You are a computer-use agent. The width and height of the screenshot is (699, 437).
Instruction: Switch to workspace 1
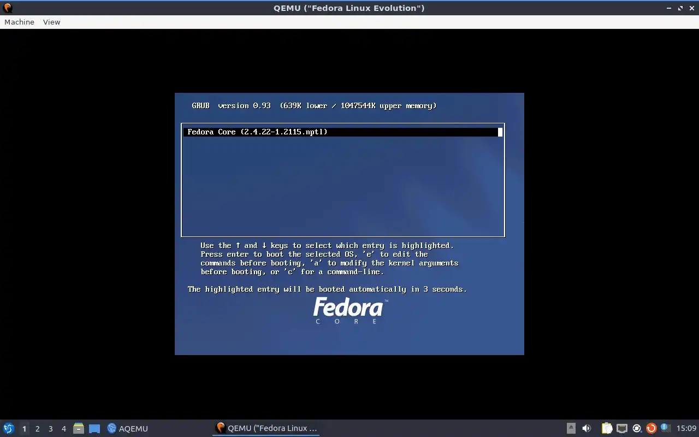click(x=24, y=429)
